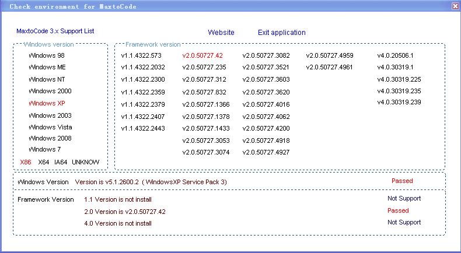Select Windows 2008 entry

point(50,138)
